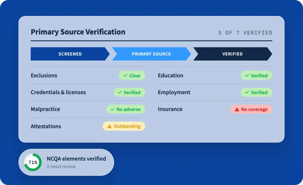Screen dimensions: 303x185
Task: Click the yellow warning triangle on Outstanding
Action: pos(109,126)
